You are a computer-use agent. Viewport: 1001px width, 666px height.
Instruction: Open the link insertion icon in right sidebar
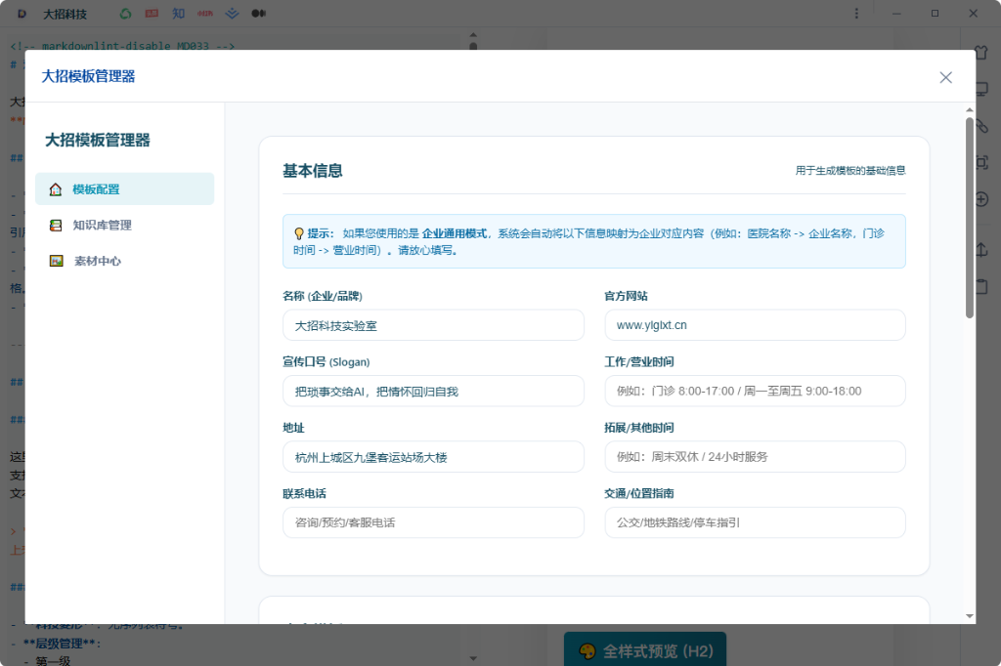pyautogui.click(x=985, y=126)
